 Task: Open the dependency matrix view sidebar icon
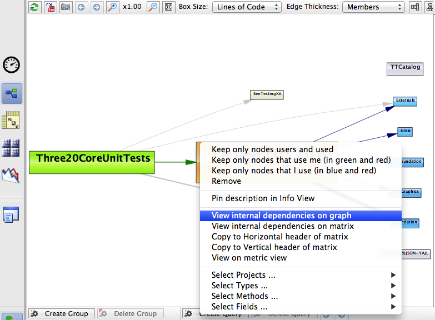pyautogui.click(x=11, y=120)
